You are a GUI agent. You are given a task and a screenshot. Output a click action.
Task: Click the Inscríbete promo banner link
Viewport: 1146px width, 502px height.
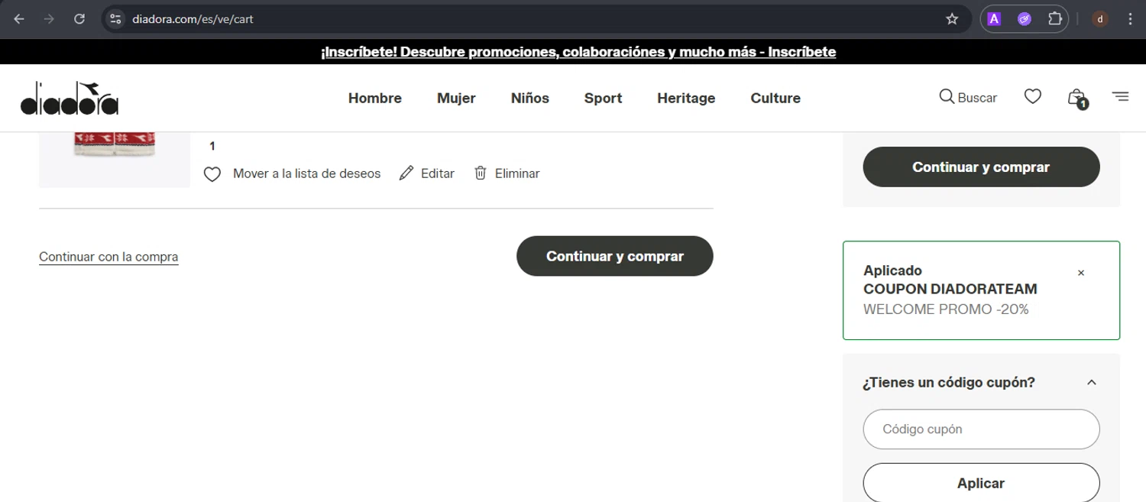click(x=578, y=52)
